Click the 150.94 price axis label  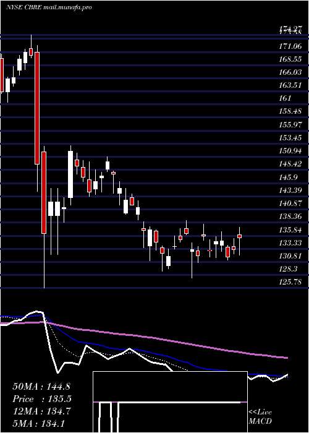click(290, 151)
